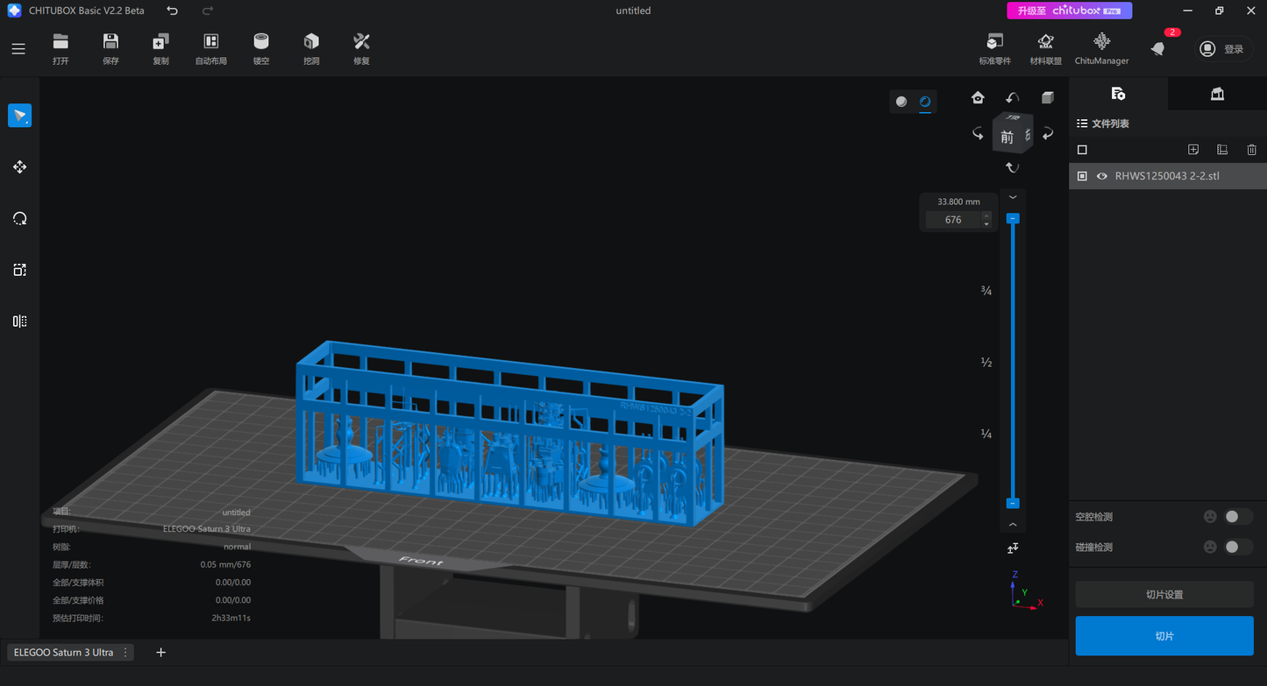The image size is (1267, 686).
Task: Click the slice (切片) button
Action: [x=1164, y=636]
